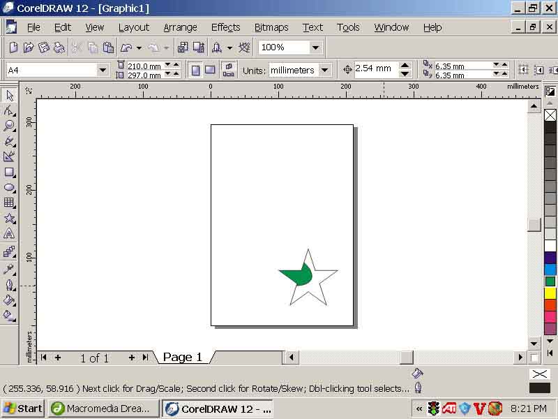Viewport: 558px width, 419px height.
Task: Select the Smart Drawing tool
Action: tap(9, 156)
